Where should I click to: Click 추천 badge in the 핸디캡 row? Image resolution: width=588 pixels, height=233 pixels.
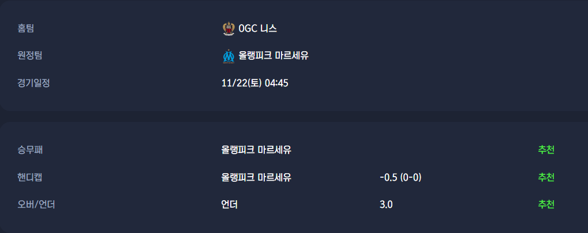546,177
